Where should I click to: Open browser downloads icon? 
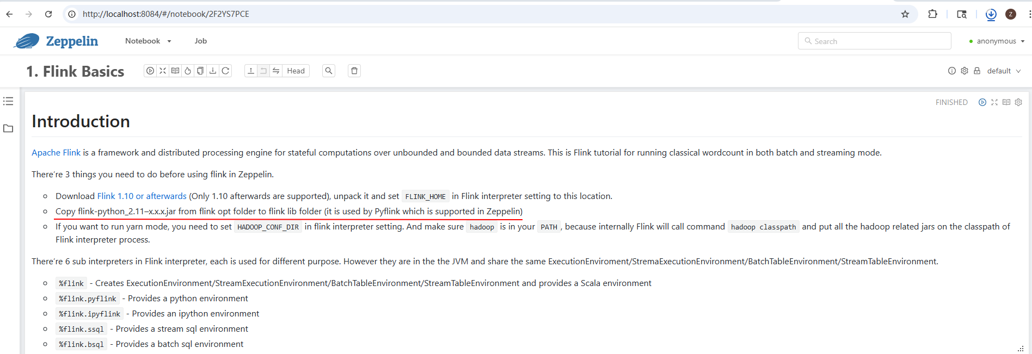(991, 14)
